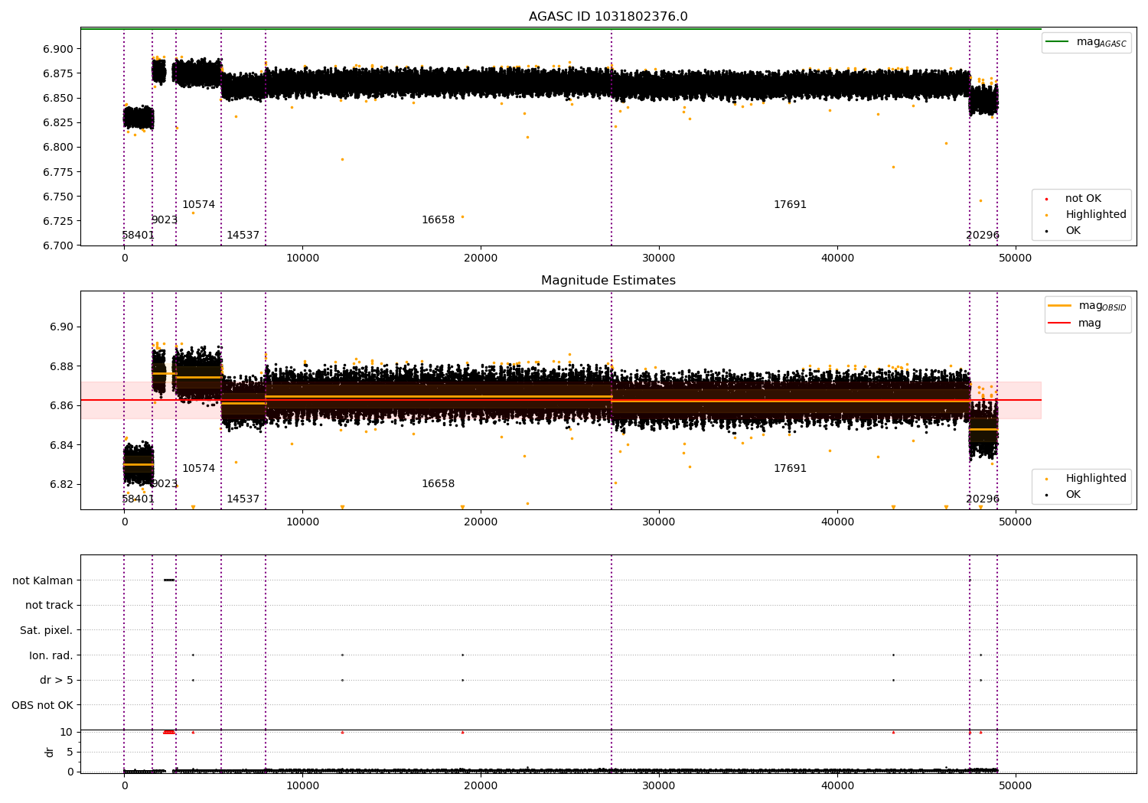
Task: Click y-axis tick 6.750
Action: (58, 197)
